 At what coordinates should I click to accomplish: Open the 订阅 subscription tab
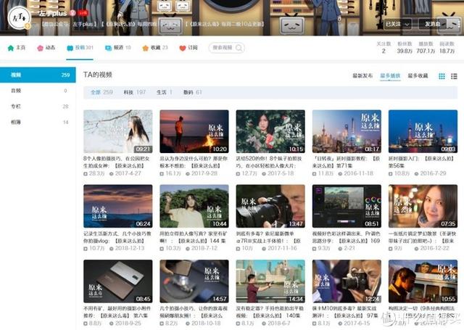(188, 48)
